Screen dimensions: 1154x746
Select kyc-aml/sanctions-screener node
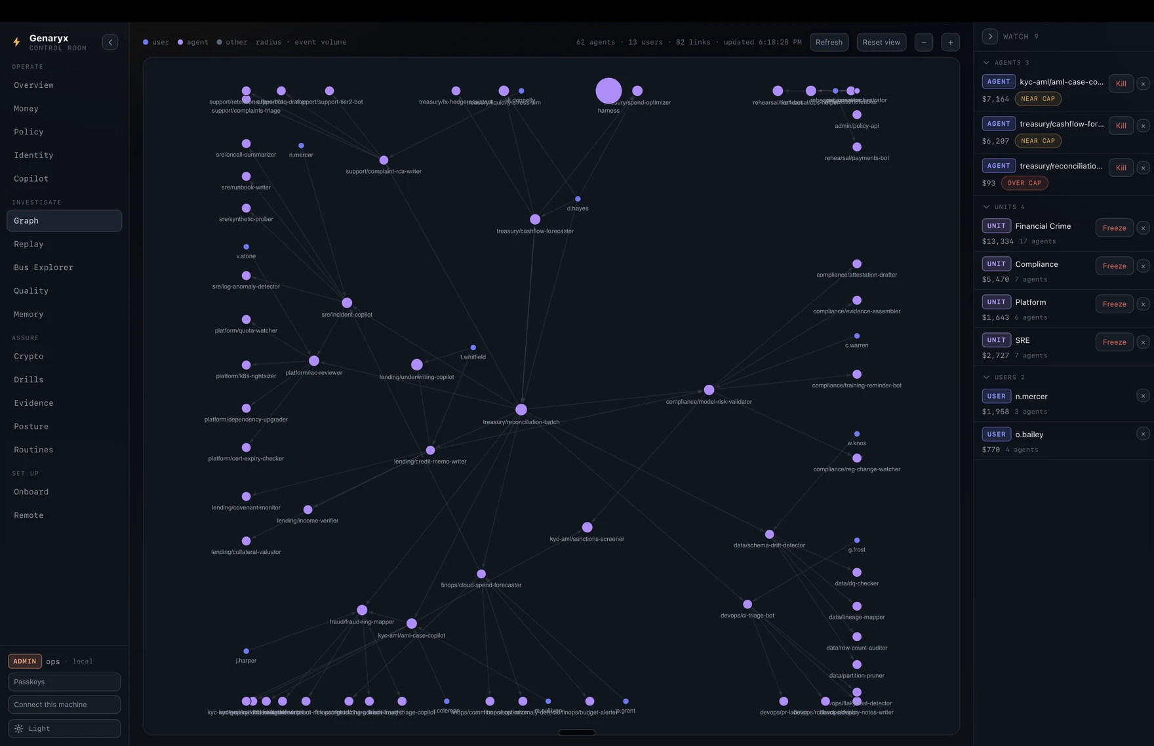tap(587, 527)
